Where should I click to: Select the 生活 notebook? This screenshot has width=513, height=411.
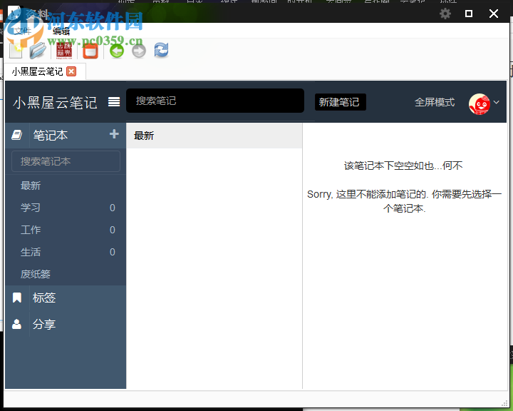pos(66,252)
